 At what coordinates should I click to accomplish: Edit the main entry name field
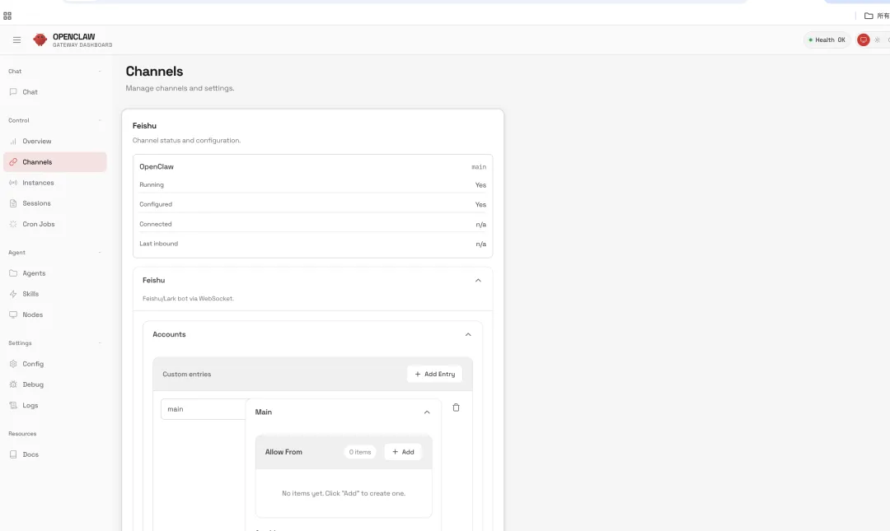204,409
